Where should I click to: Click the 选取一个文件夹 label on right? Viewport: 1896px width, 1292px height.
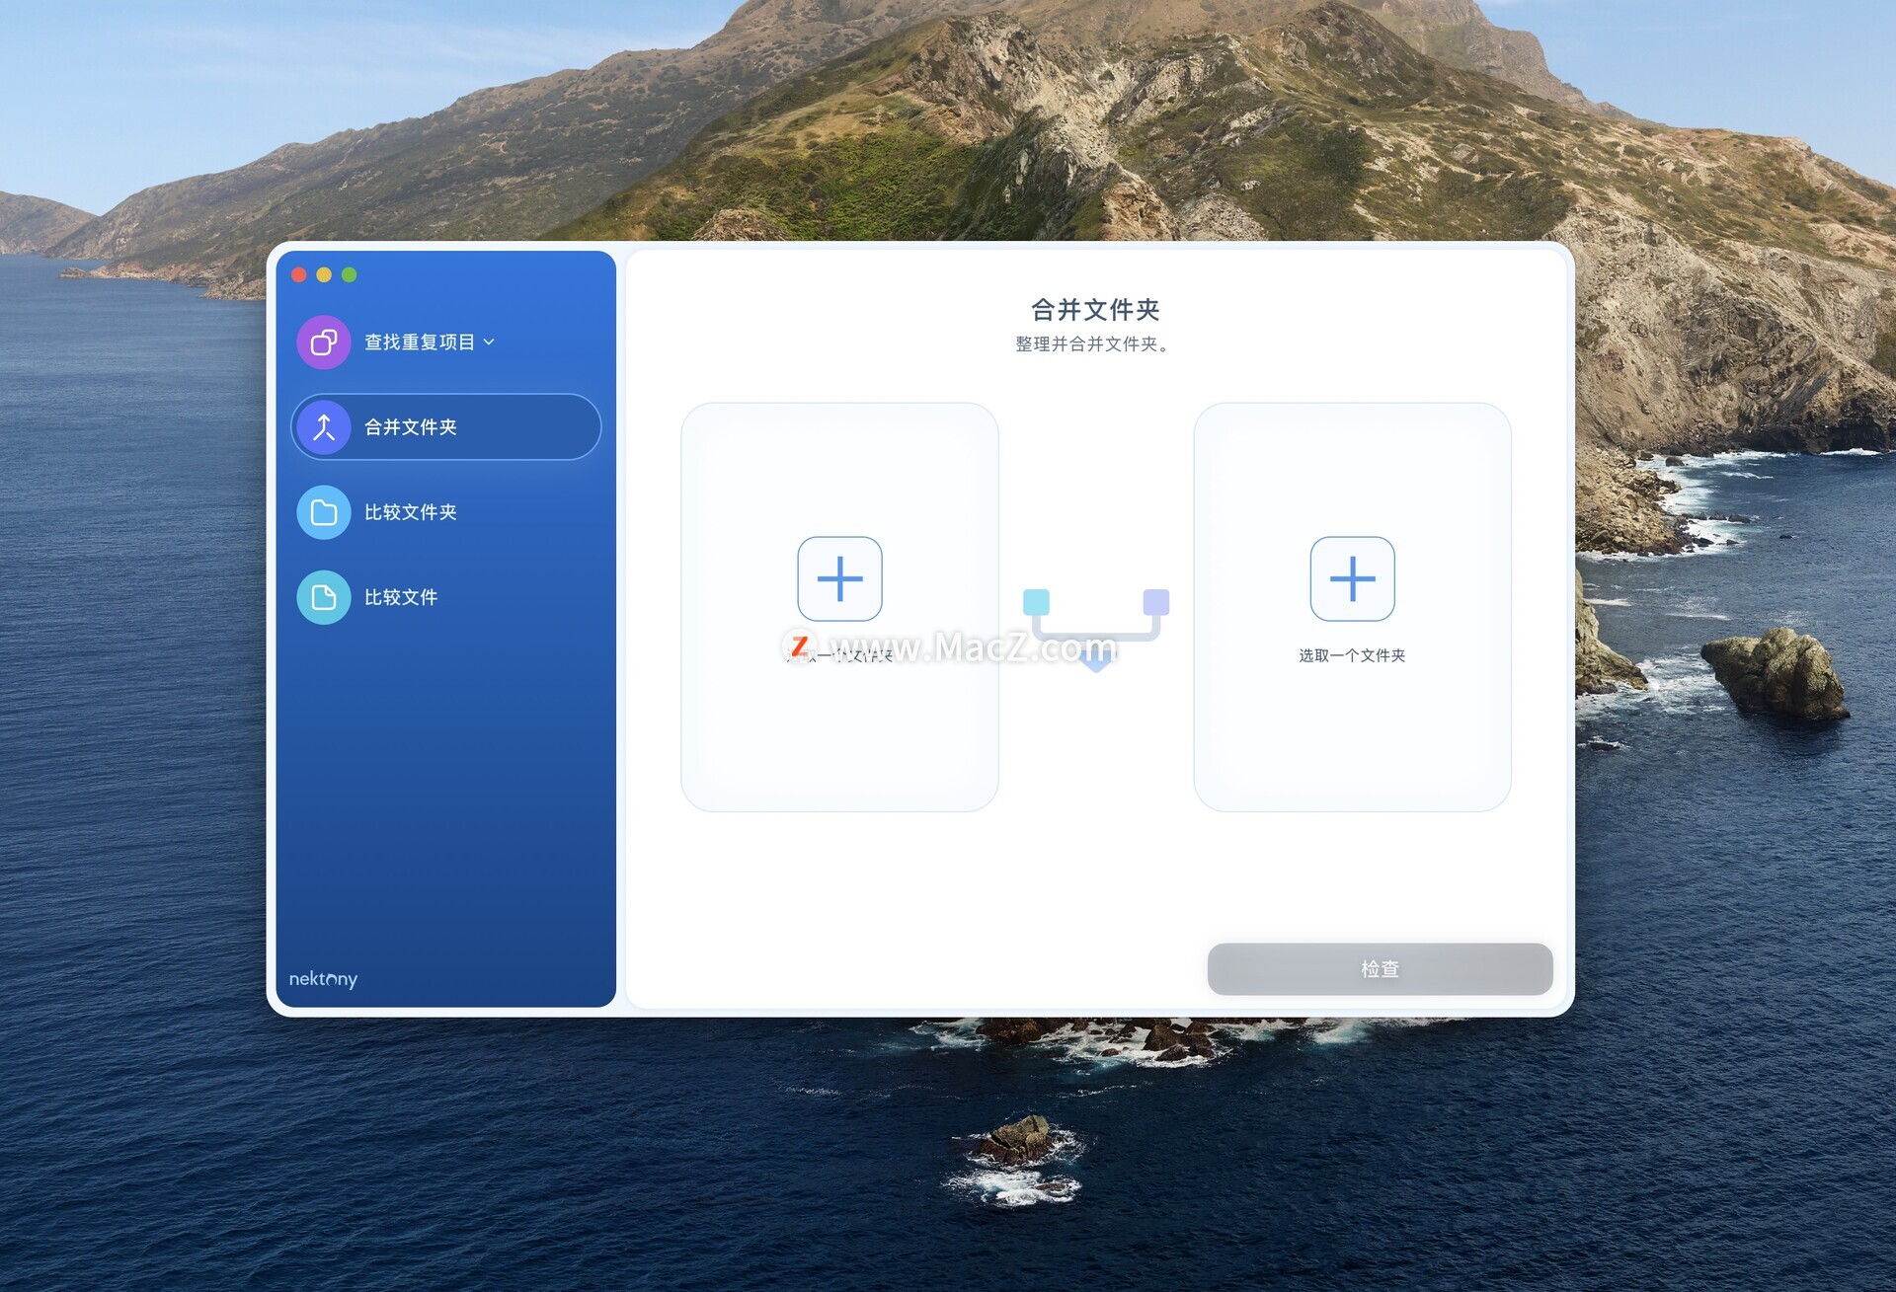pos(1352,655)
